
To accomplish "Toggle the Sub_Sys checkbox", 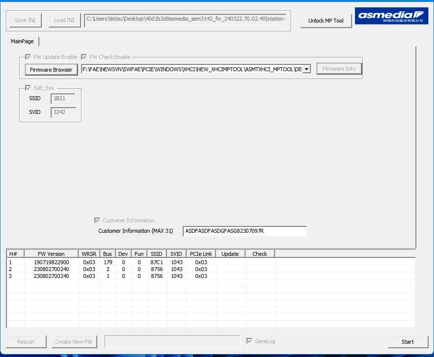I will [28, 88].
